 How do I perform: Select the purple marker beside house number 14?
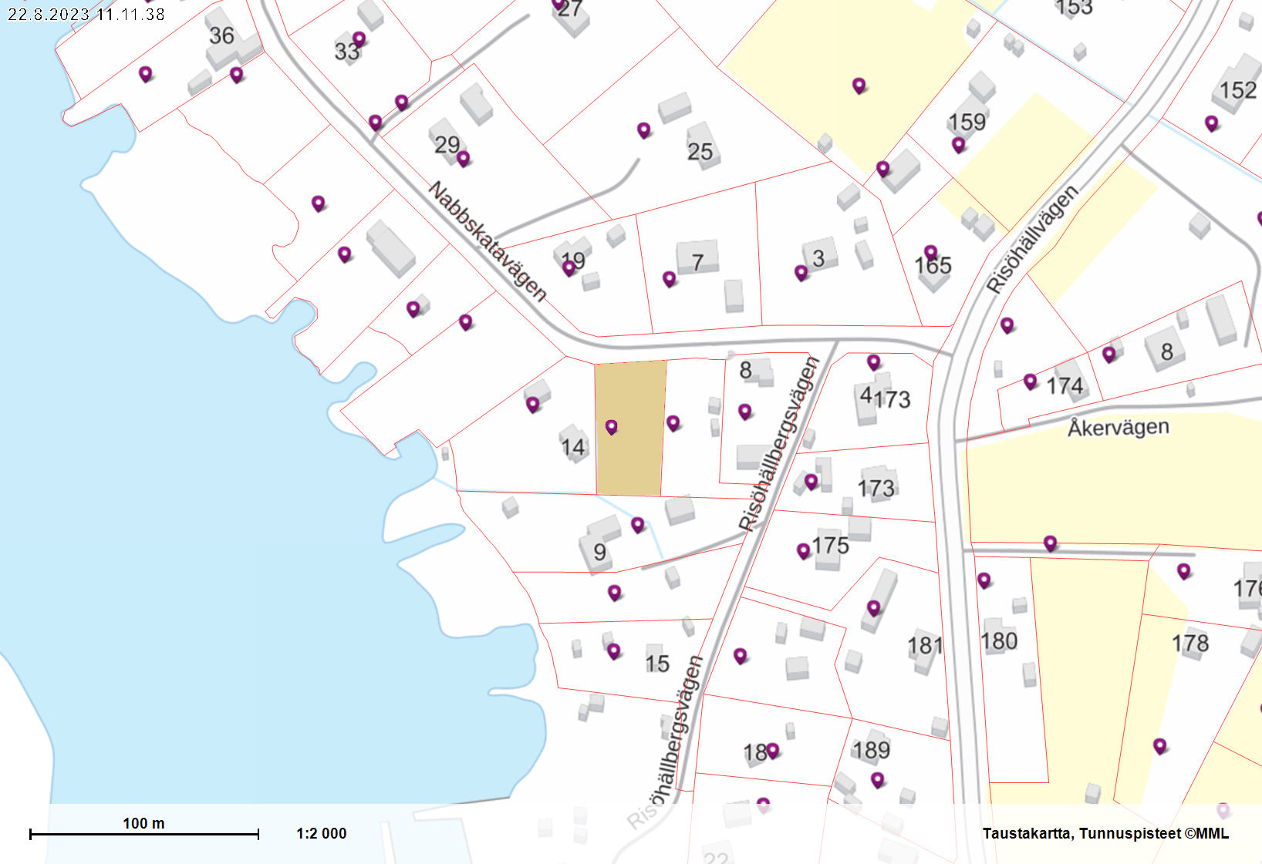[532, 404]
